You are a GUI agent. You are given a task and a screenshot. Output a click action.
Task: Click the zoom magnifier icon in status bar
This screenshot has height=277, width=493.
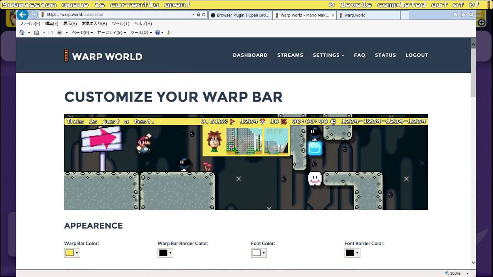coord(447,273)
